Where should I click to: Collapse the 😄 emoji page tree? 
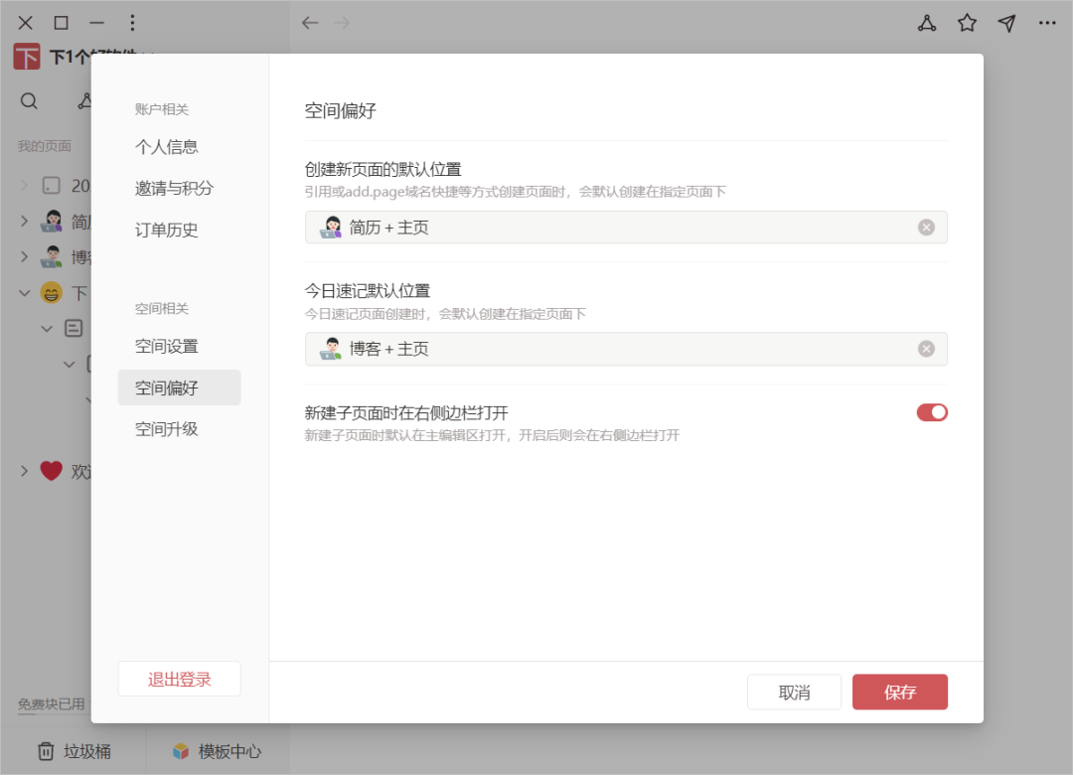pos(24,292)
